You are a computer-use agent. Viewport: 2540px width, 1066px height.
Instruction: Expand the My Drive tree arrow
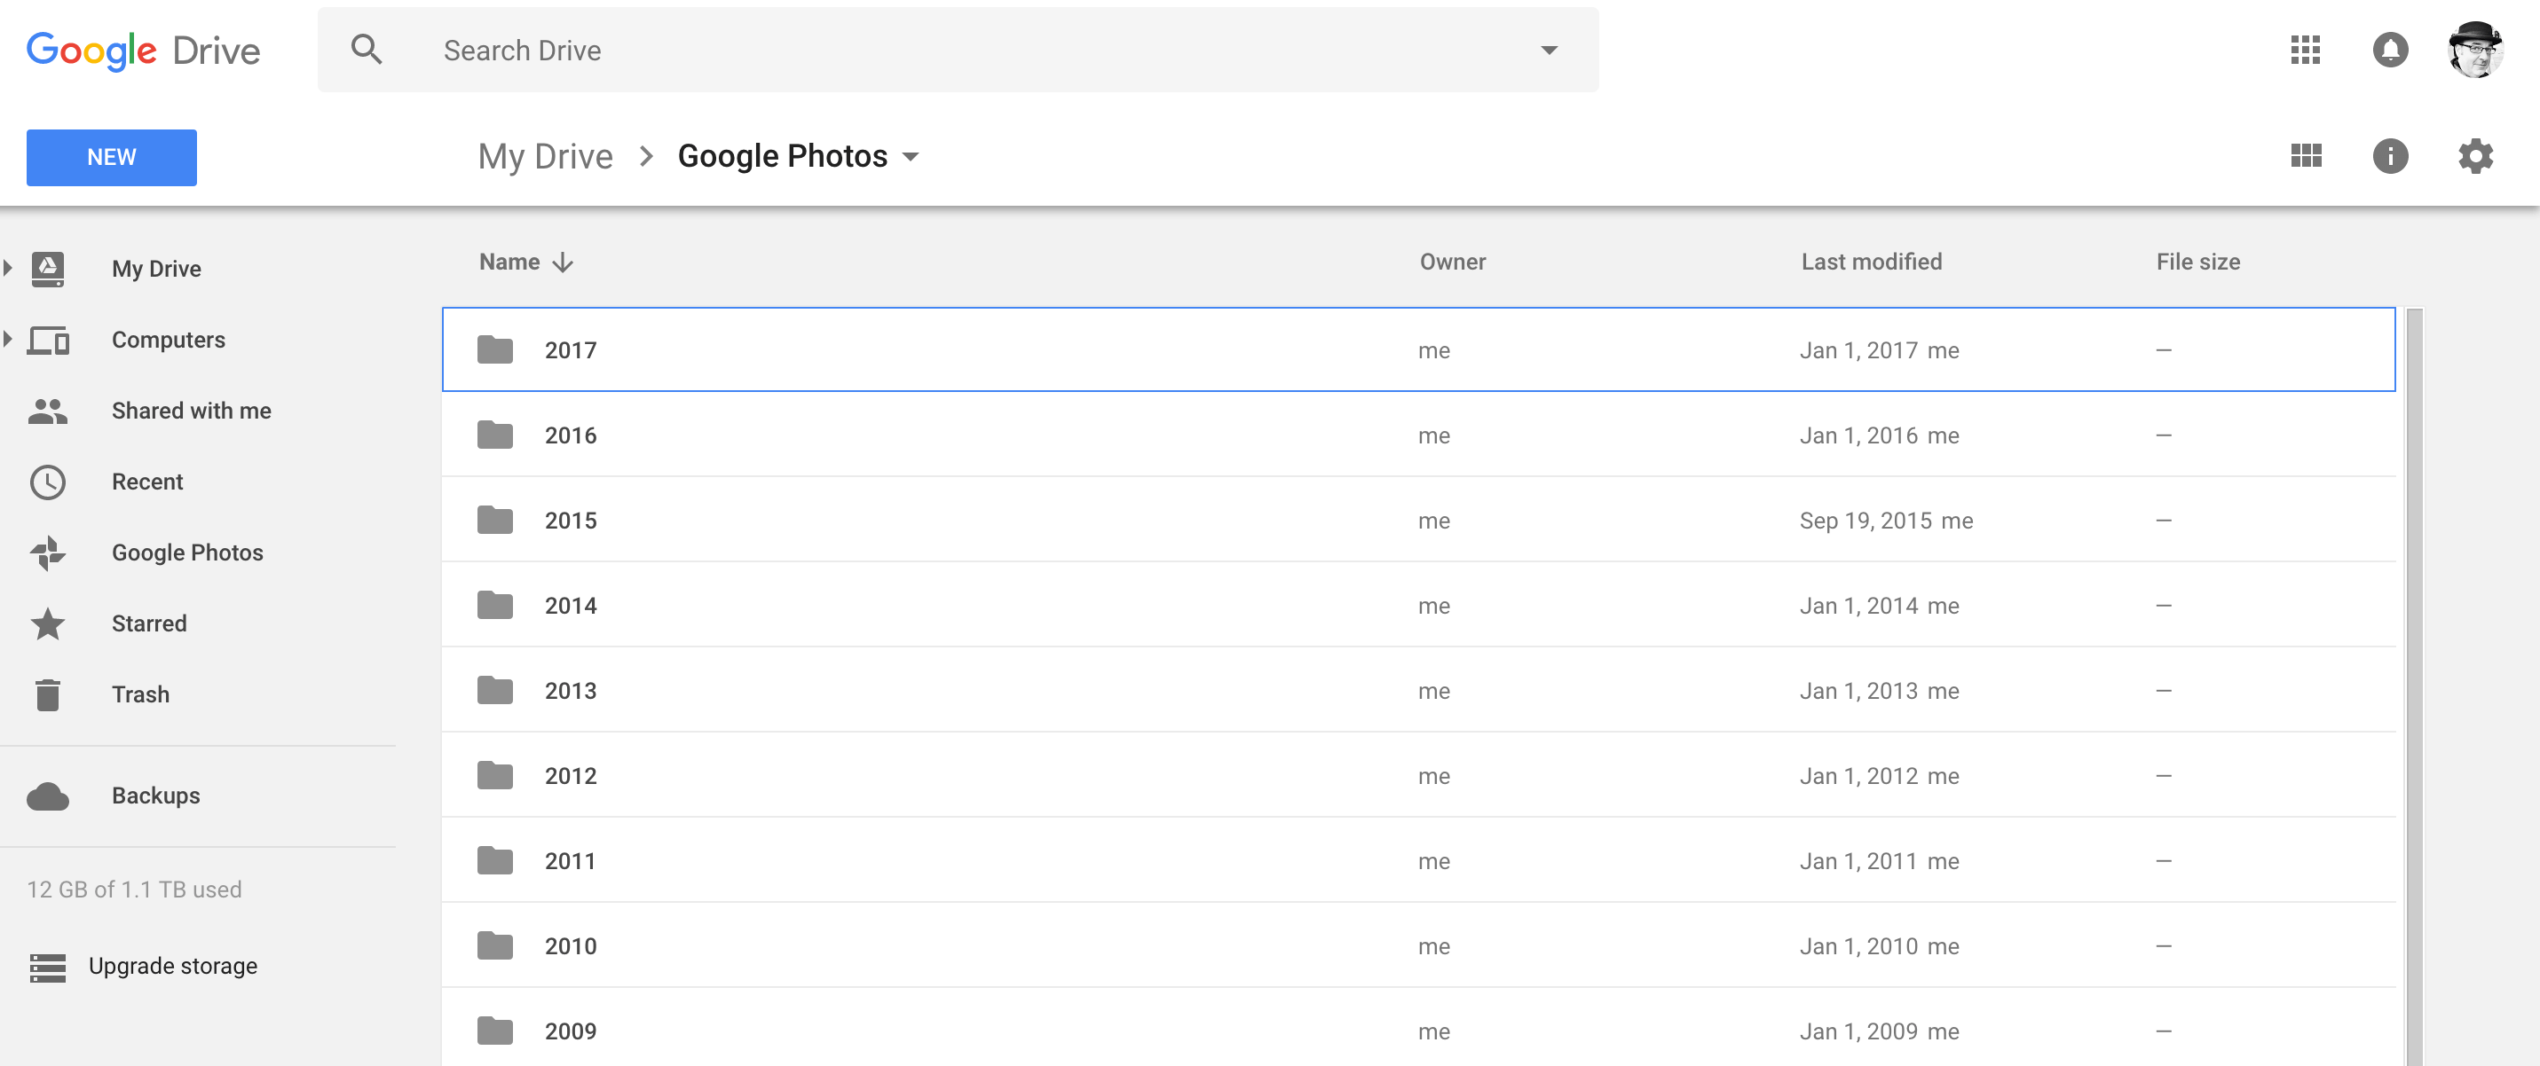(x=8, y=268)
